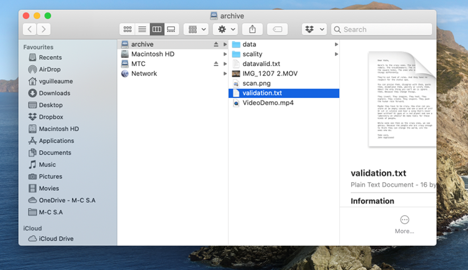Switch to list view mode
The width and height of the screenshot is (468, 270).
[x=142, y=29]
